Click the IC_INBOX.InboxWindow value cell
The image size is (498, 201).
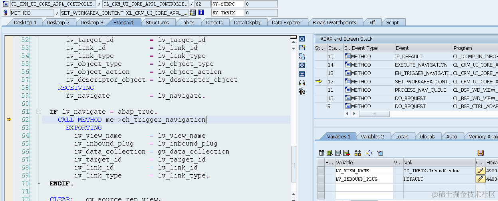(x=439, y=171)
